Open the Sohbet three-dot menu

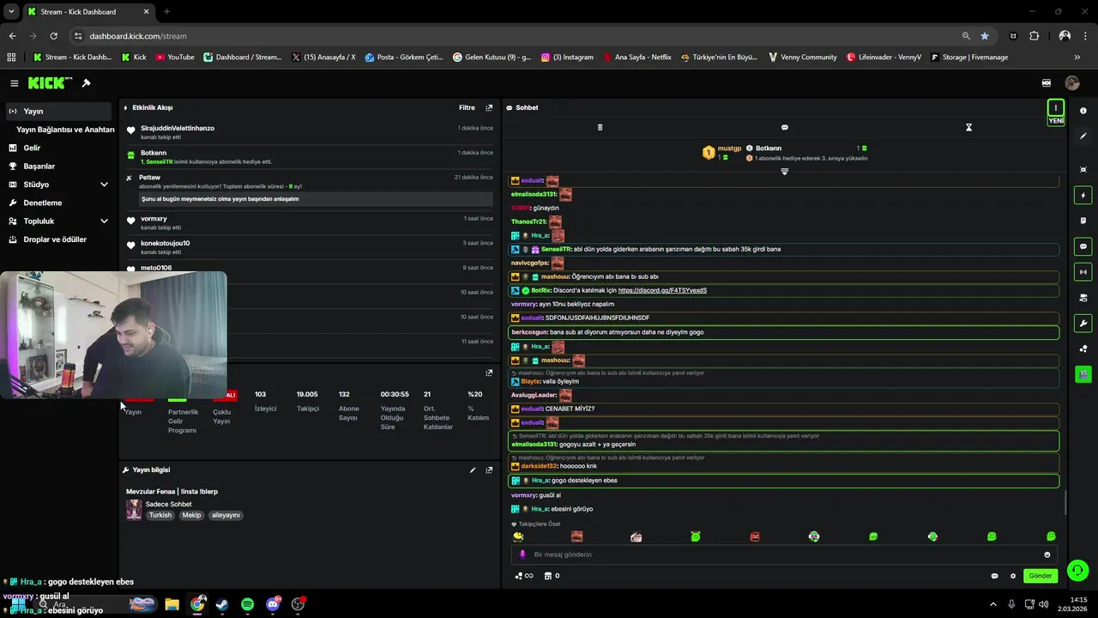point(1055,108)
